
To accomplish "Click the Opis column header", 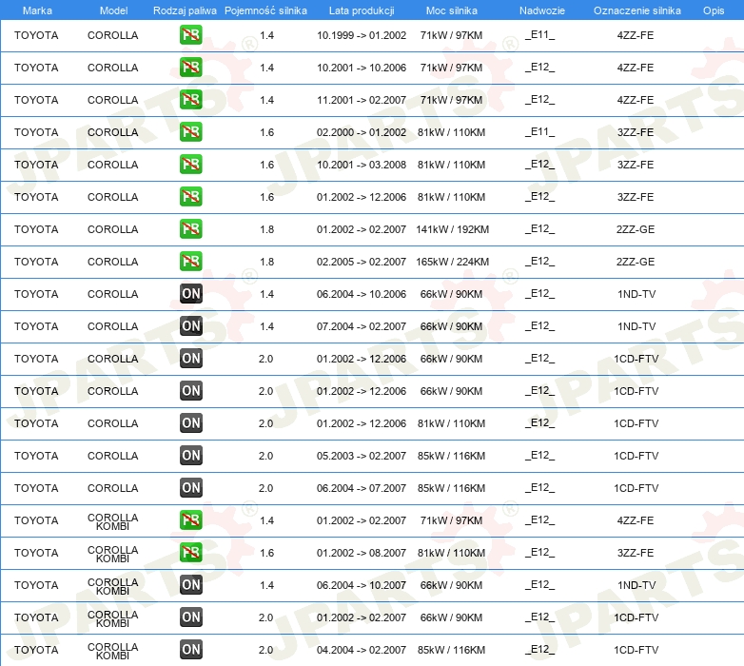I will pyautogui.click(x=714, y=10).
